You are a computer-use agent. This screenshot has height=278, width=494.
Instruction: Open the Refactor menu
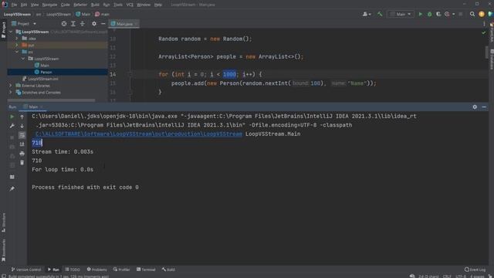(x=80, y=5)
